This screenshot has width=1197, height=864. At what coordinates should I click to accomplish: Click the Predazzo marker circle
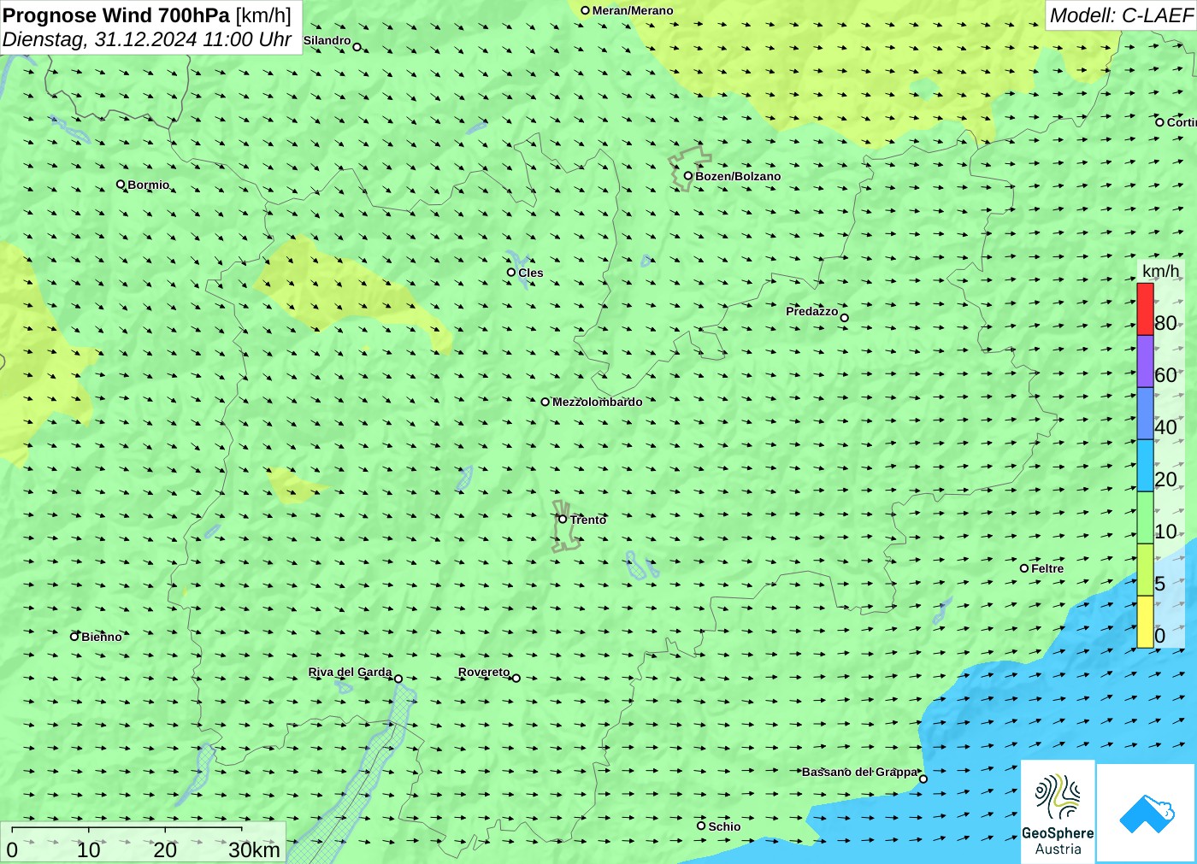pyautogui.click(x=845, y=318)
